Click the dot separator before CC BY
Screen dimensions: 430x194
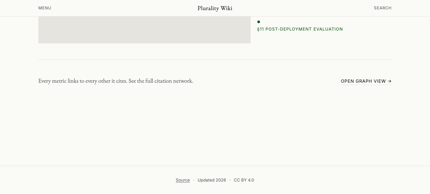[x=230, y=180]
